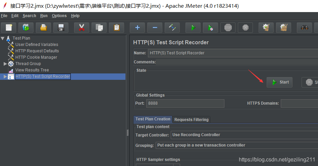Click the New test plan toolbar icon
This screenshot has width=318, height=166.
8,27
